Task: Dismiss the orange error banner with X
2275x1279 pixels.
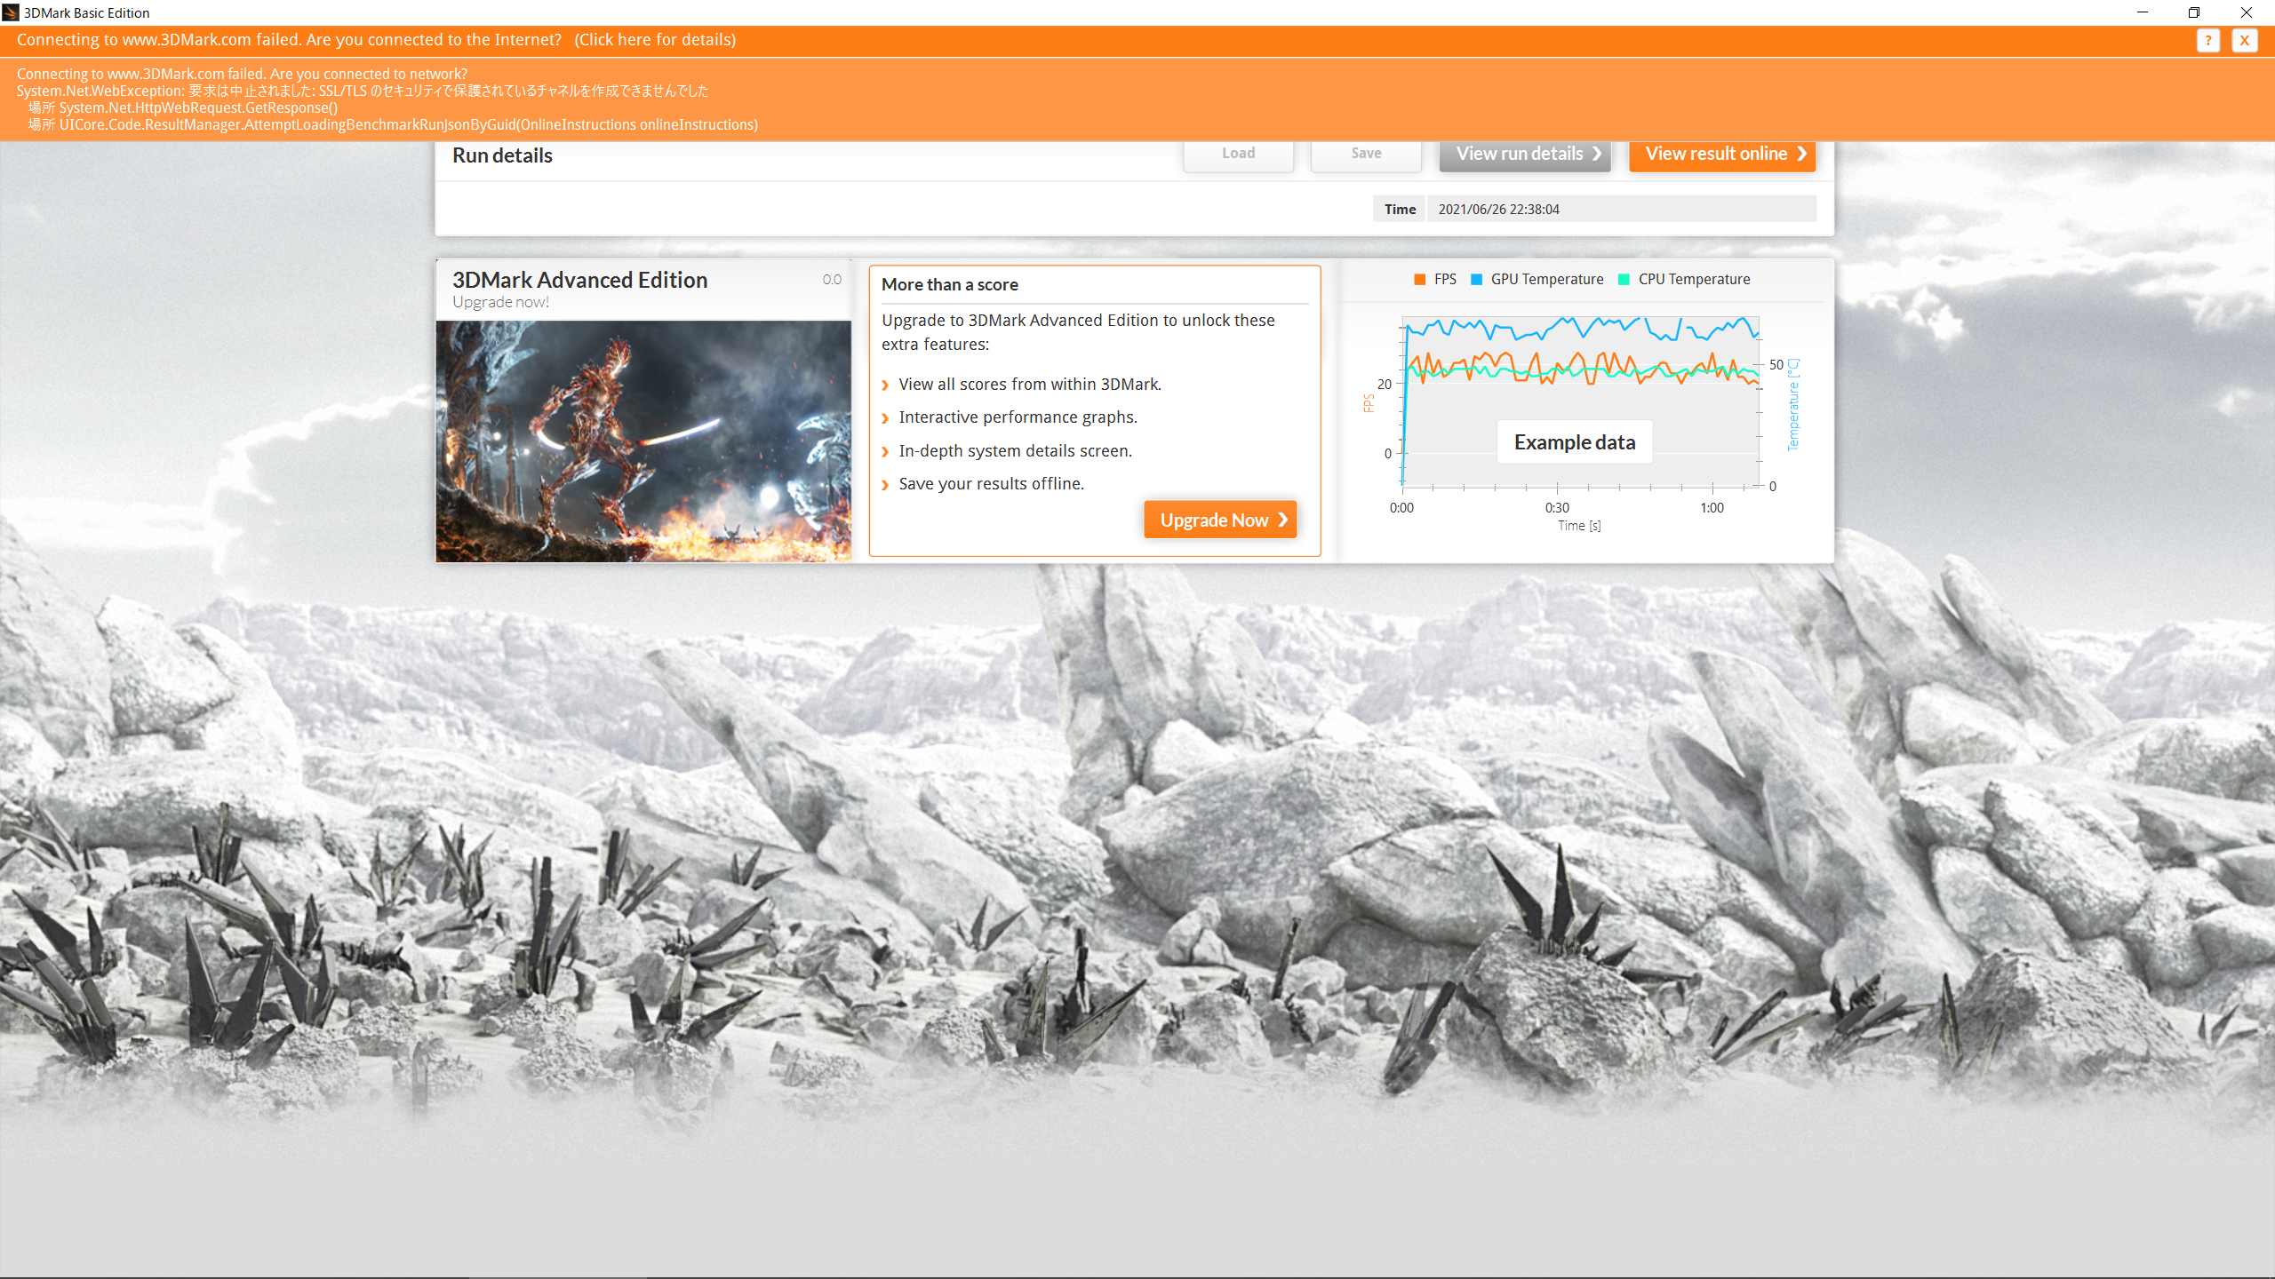Action: coord(2244,40)
